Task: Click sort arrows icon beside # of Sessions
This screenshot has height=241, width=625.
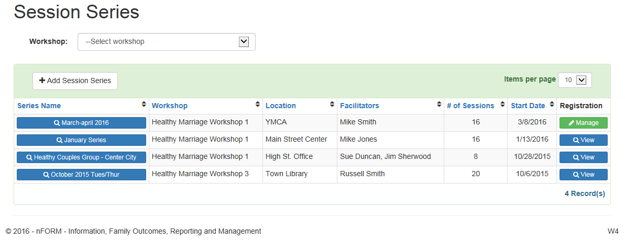Action: 502,105
